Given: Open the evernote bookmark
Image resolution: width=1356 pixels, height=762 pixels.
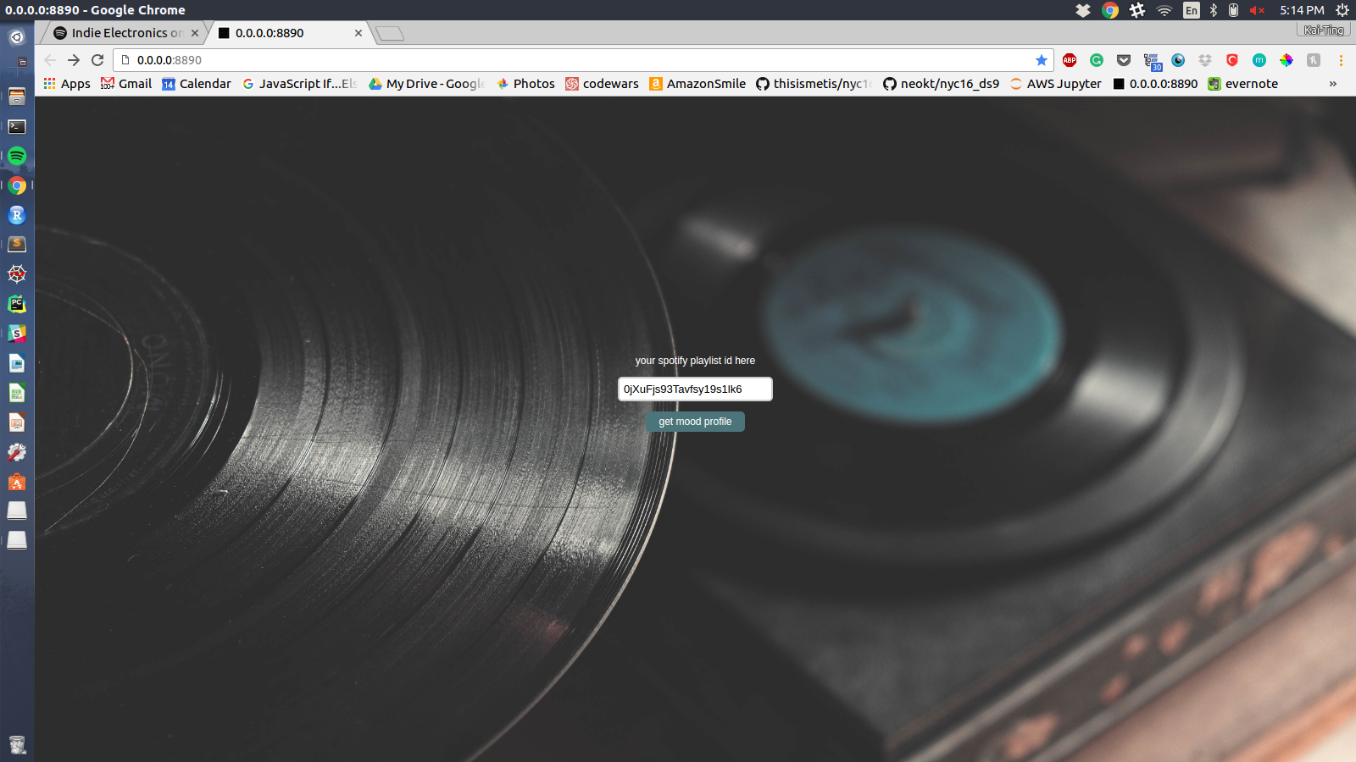Looking at the screenshot, I should pos(1242,84).
